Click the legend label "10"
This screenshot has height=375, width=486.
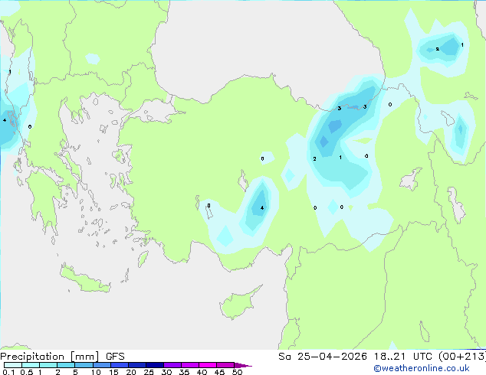[96, 372]
